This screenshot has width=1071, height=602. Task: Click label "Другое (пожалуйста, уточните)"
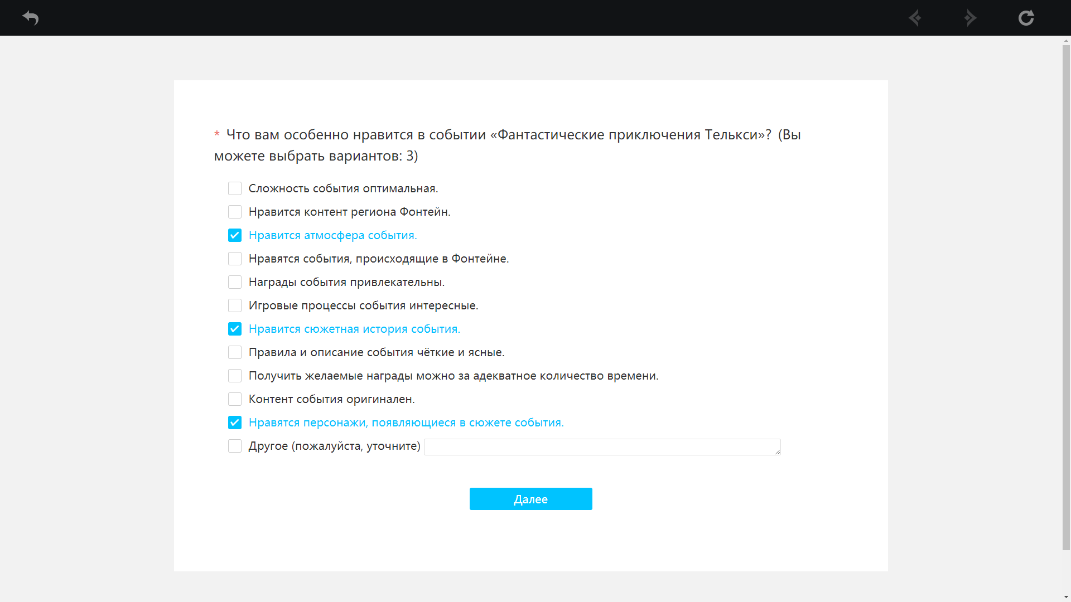(x=335, y=446)
